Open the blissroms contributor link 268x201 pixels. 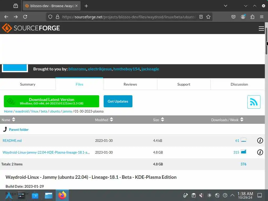click(77, 69)
